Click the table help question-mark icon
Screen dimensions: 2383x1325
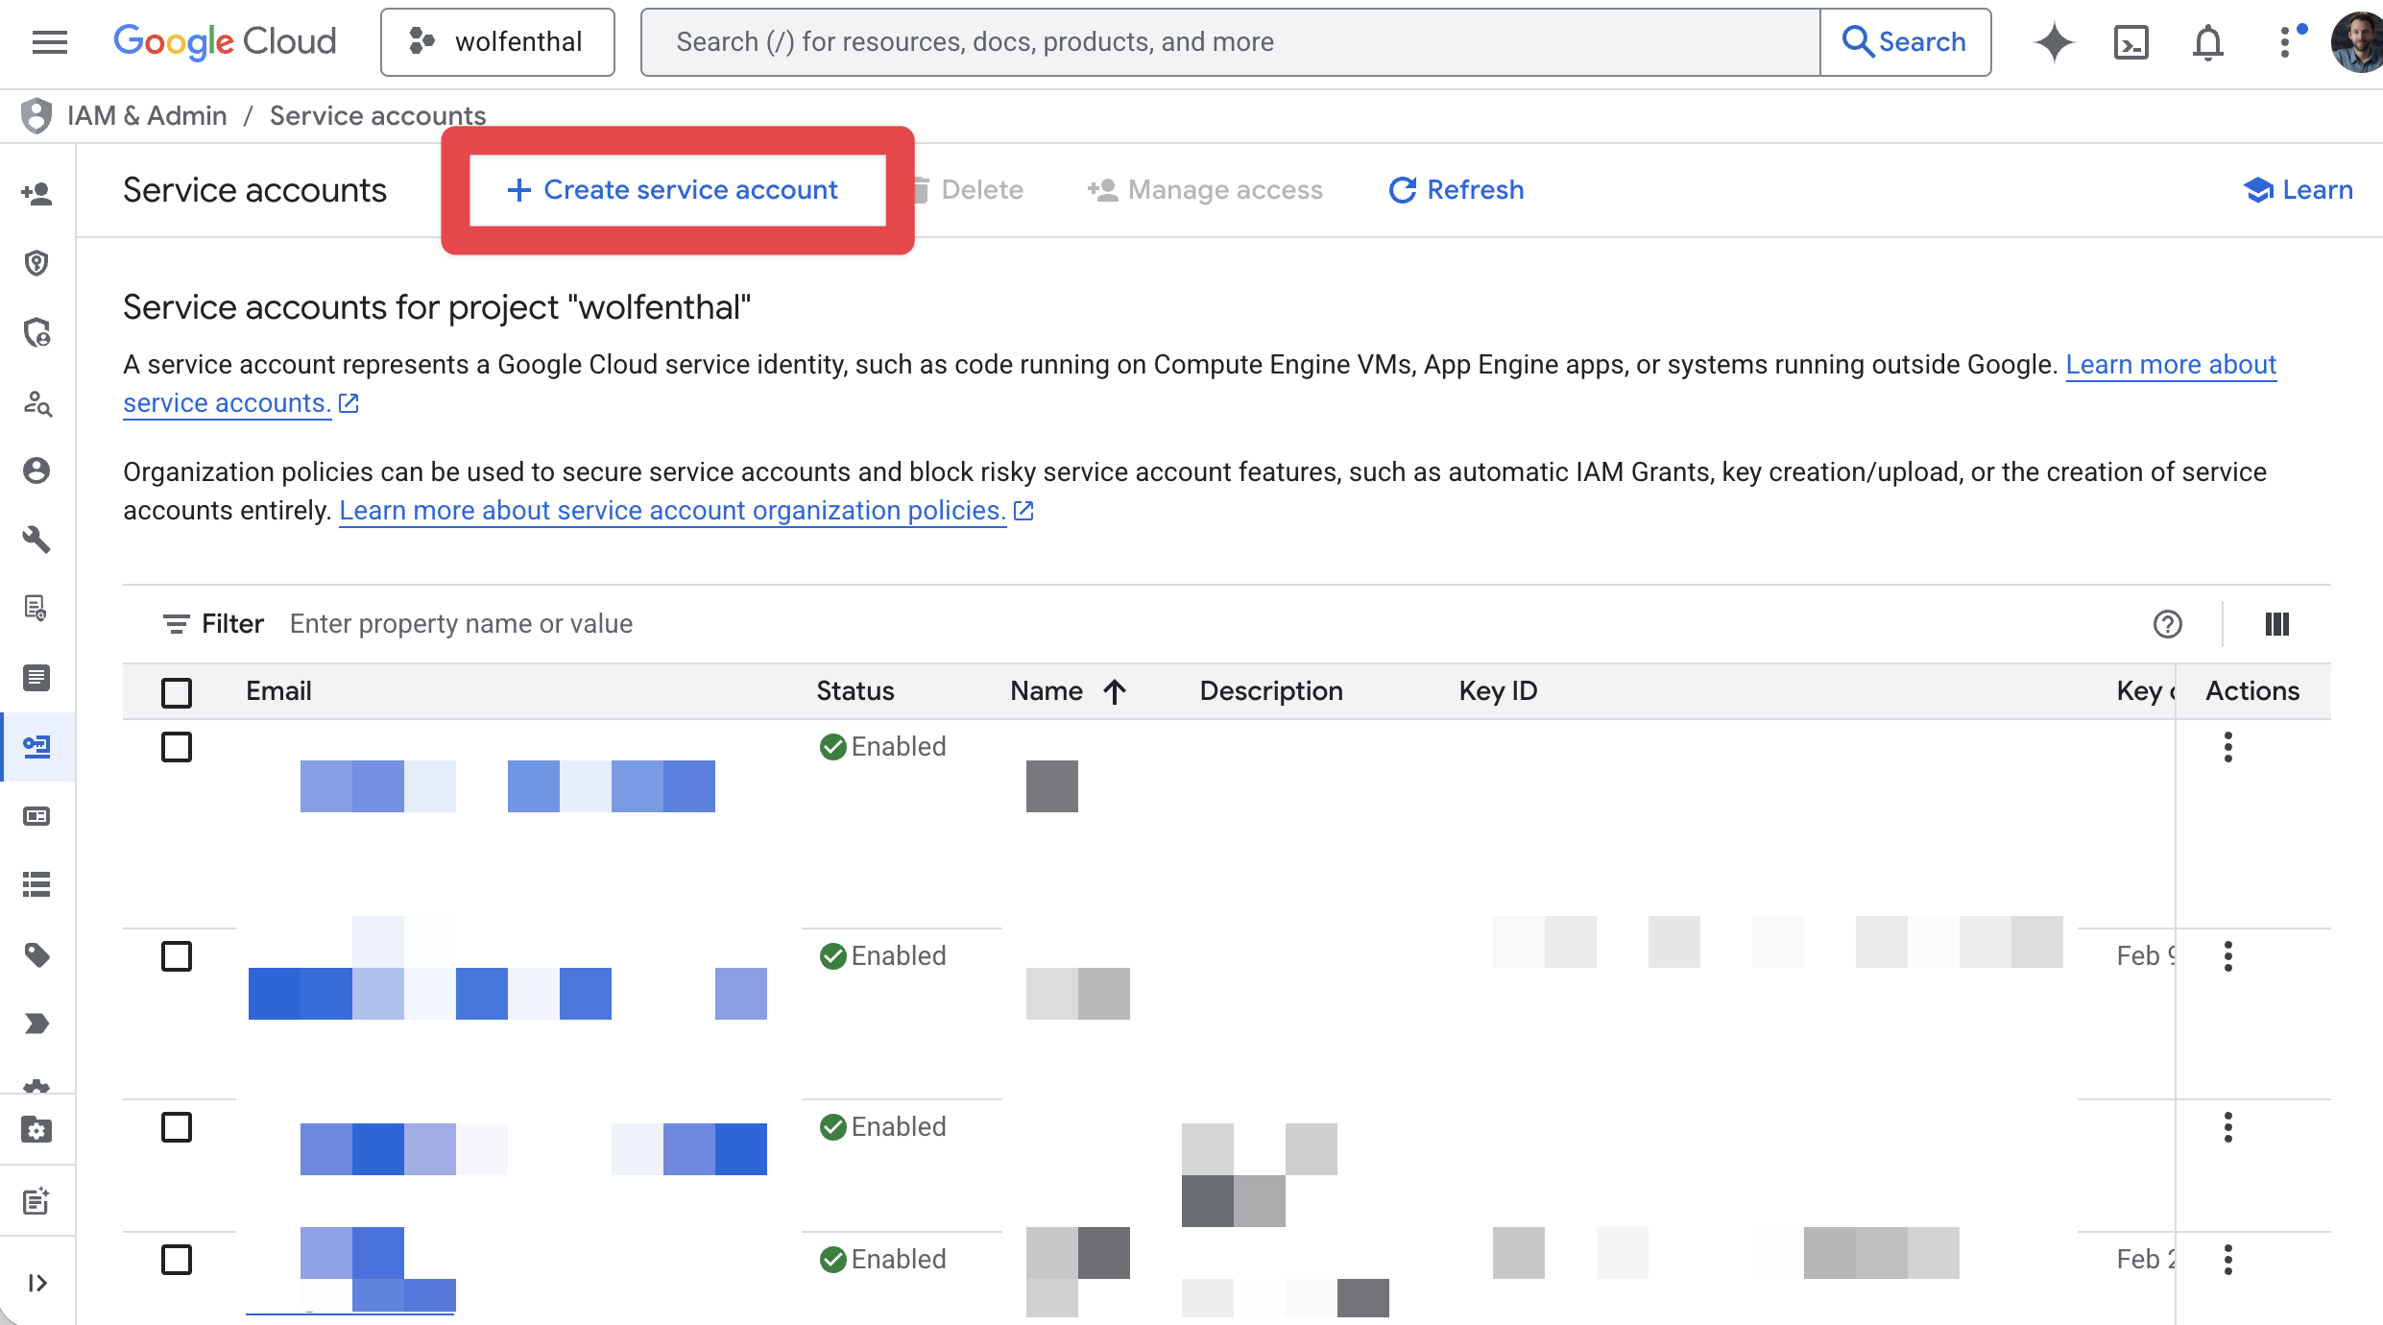[2167, 624]
